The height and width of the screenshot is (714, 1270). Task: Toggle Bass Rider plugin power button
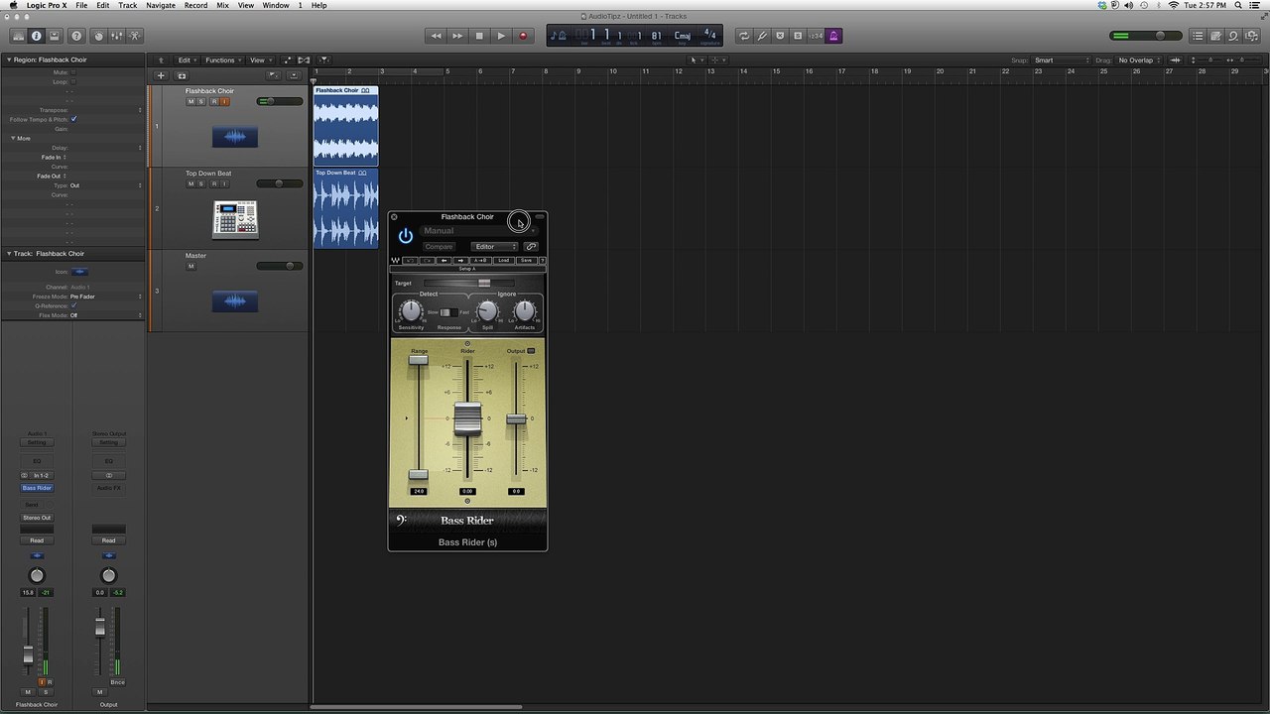click(x=405, y=236)
